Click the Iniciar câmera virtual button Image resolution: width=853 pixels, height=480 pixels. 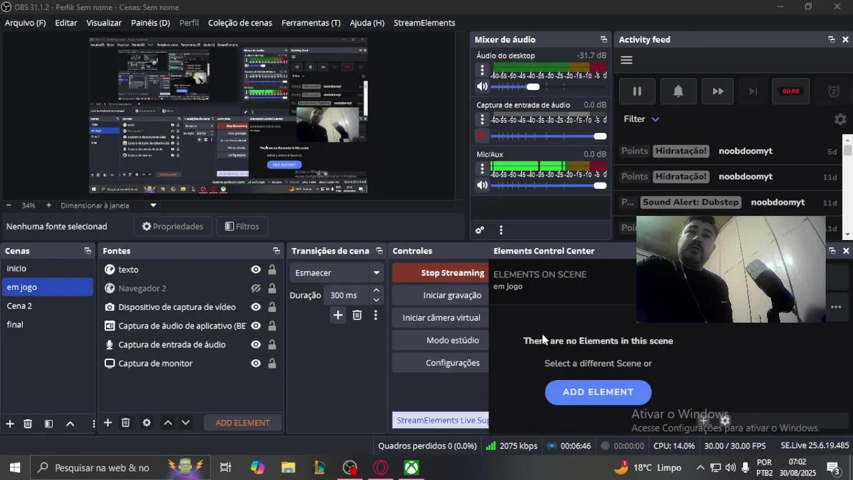[x=440, y=318]
